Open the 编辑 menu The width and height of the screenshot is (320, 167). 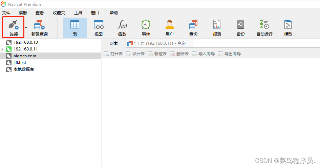23,13
